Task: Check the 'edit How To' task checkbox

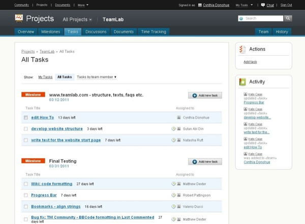Action: click(x=26, y=118)
